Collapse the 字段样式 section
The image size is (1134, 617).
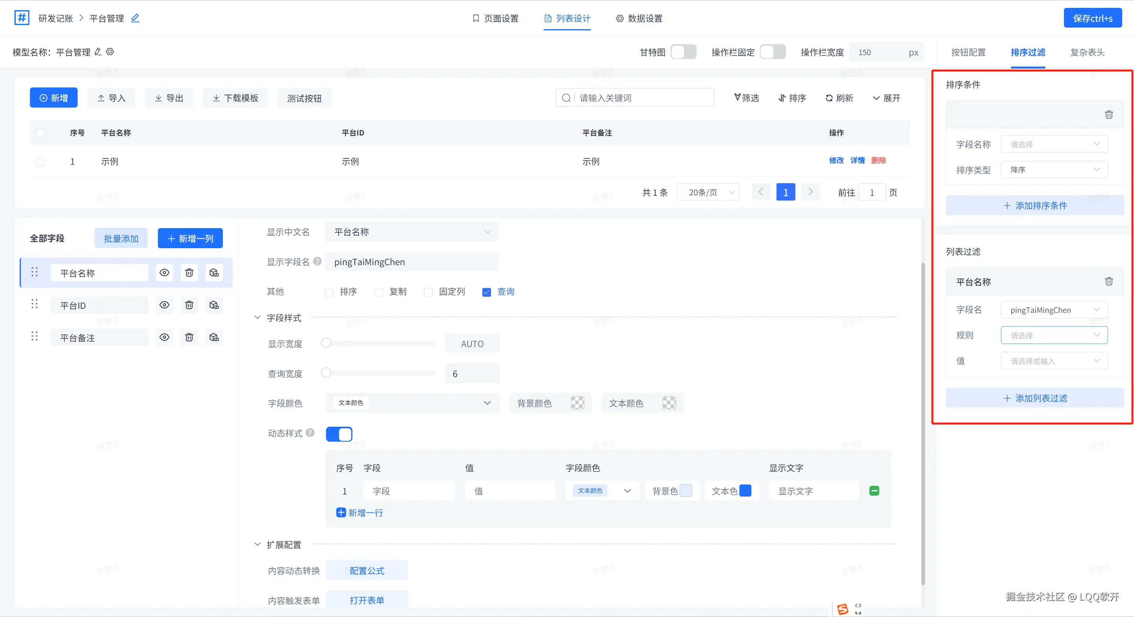[x=258, y=318]
